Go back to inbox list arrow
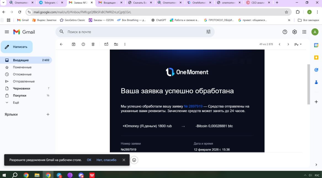 (x=61, y=44)
